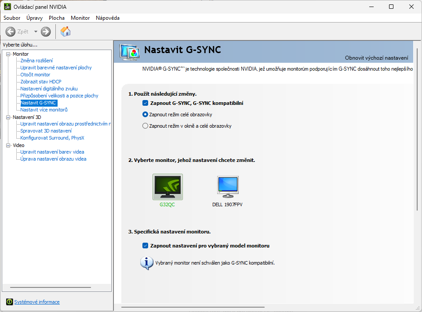This screenshot has width=422, height=312.
Task: Go back with the Zpět arrow button
Action: [11, 32]
